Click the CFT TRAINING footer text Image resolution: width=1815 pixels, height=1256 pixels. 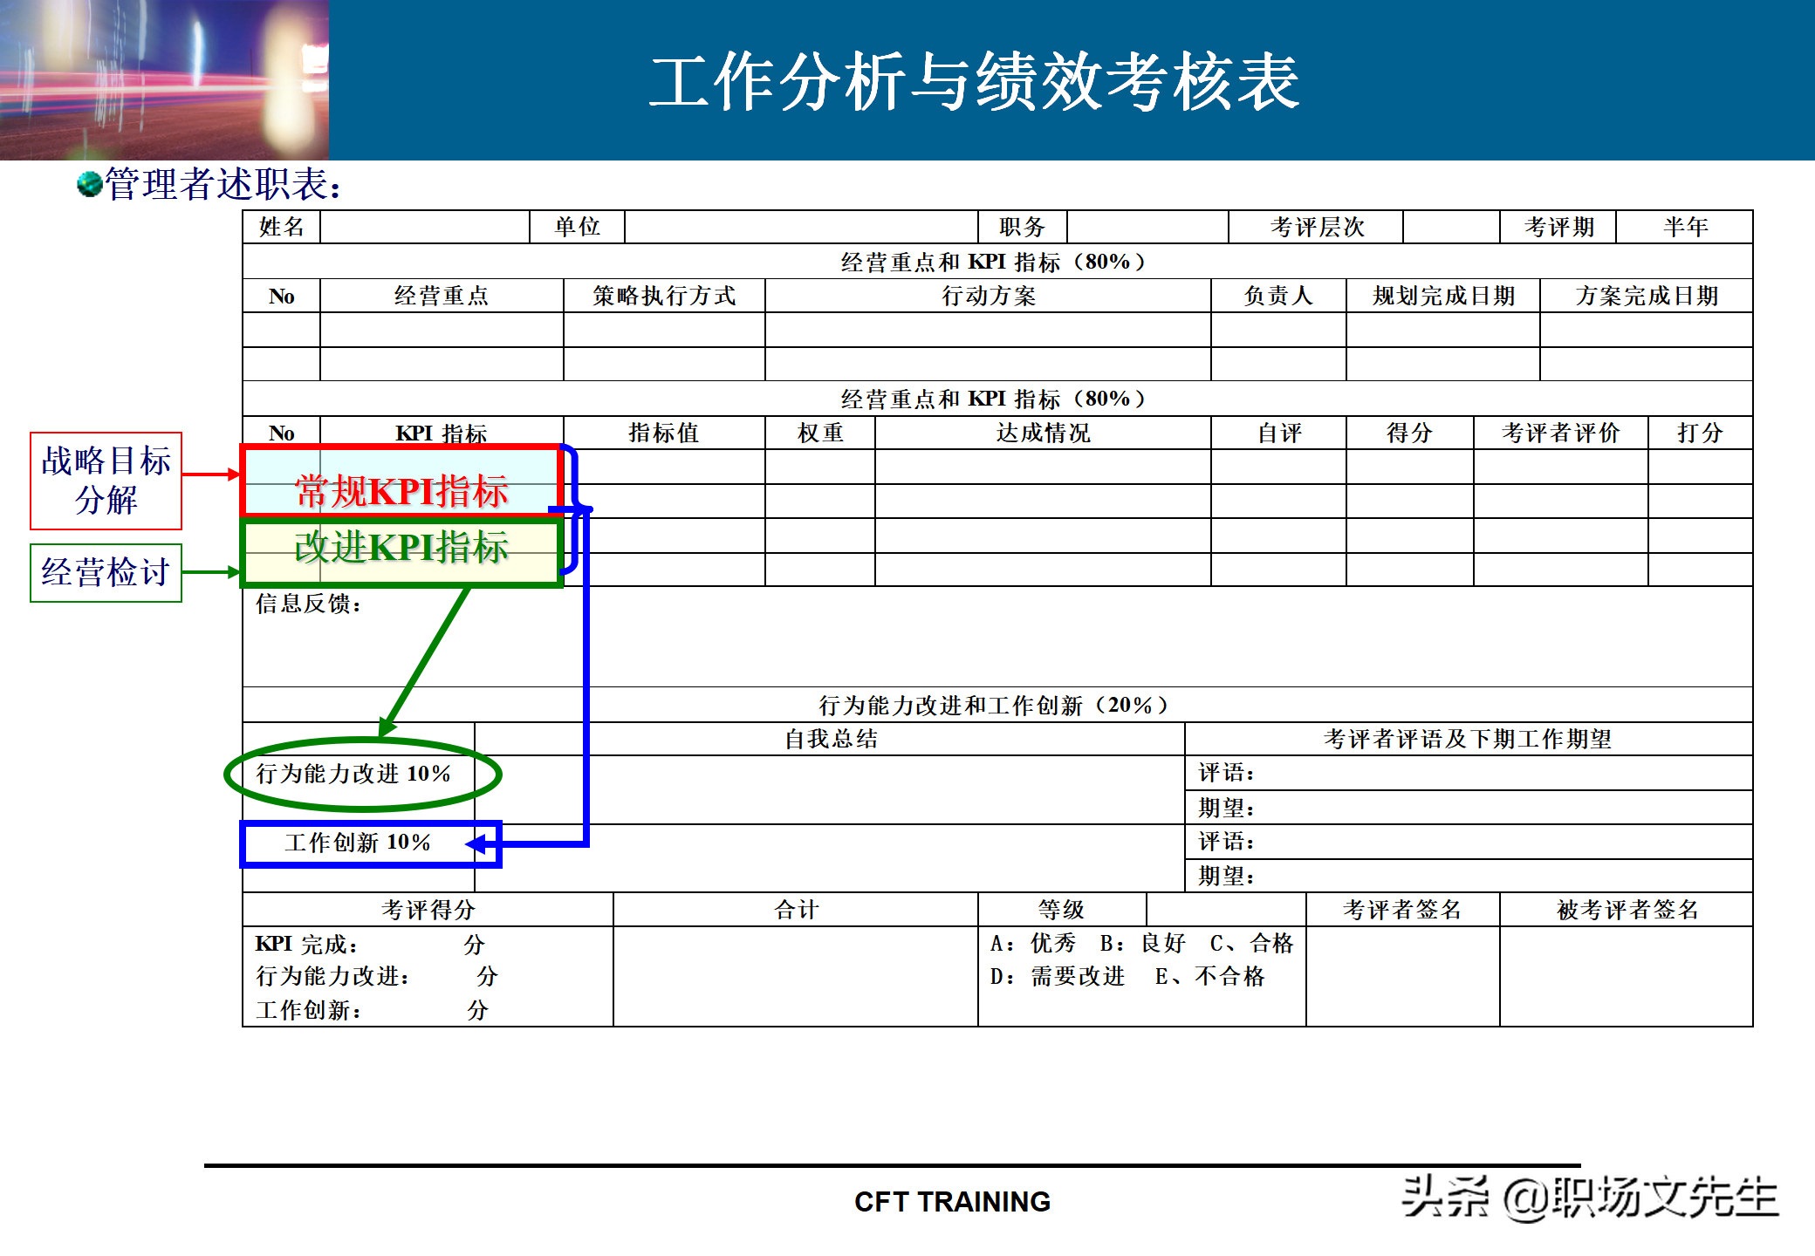(952, 1202)
